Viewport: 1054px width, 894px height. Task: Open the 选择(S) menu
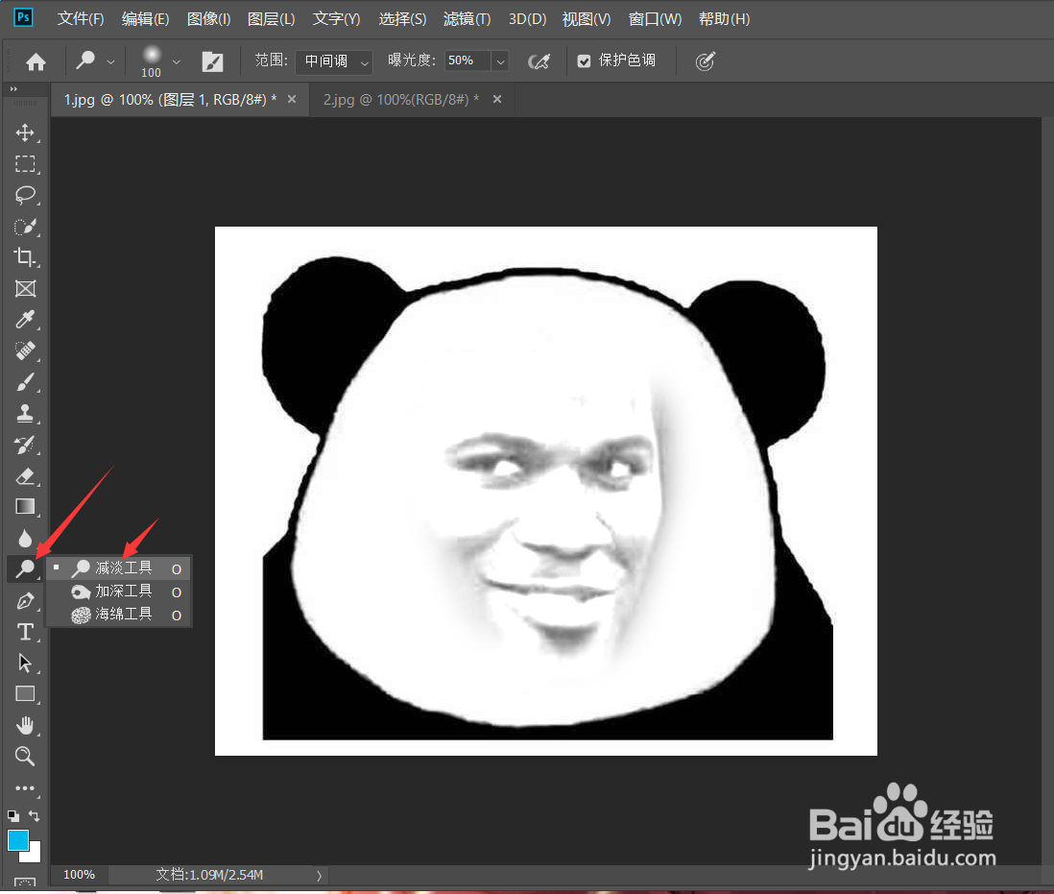[402, 19]
